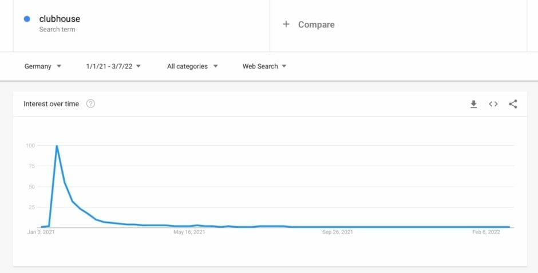Click the Interest over time heading
Screen dimensions: 538x273
click(51, 104)
